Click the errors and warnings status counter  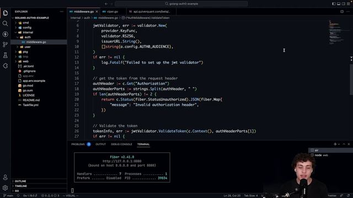click(x=50, y=196)
